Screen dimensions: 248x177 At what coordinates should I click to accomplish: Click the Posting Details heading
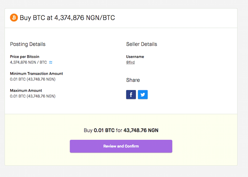click(x=28, y=44)
